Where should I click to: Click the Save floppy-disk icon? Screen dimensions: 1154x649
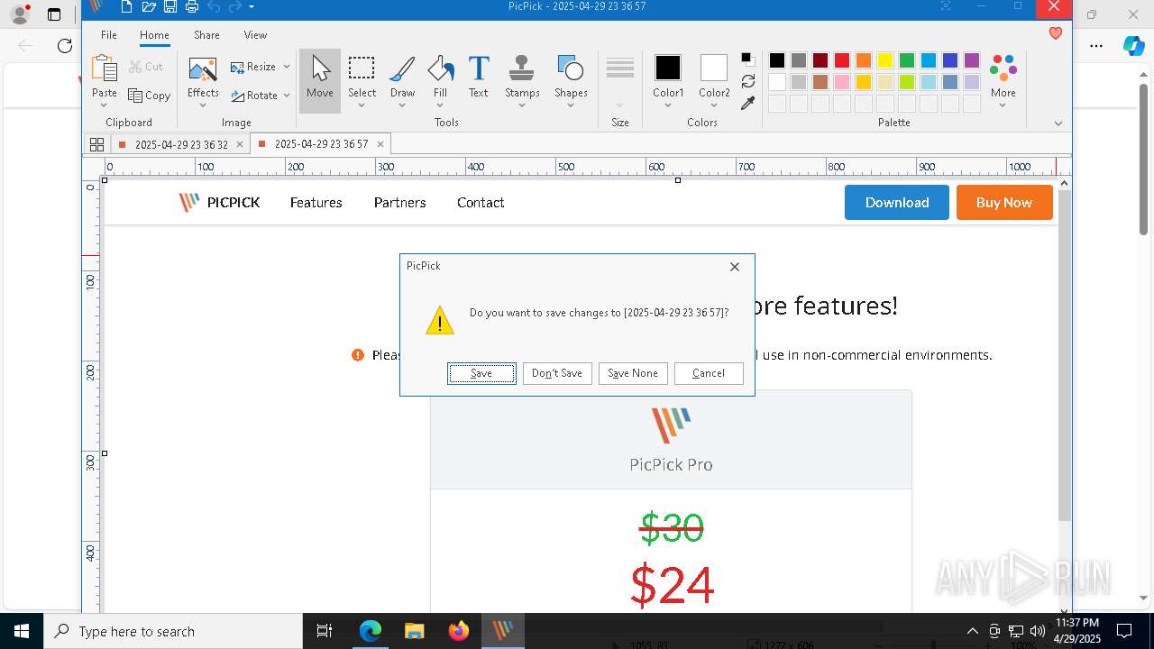click(169, 7)
